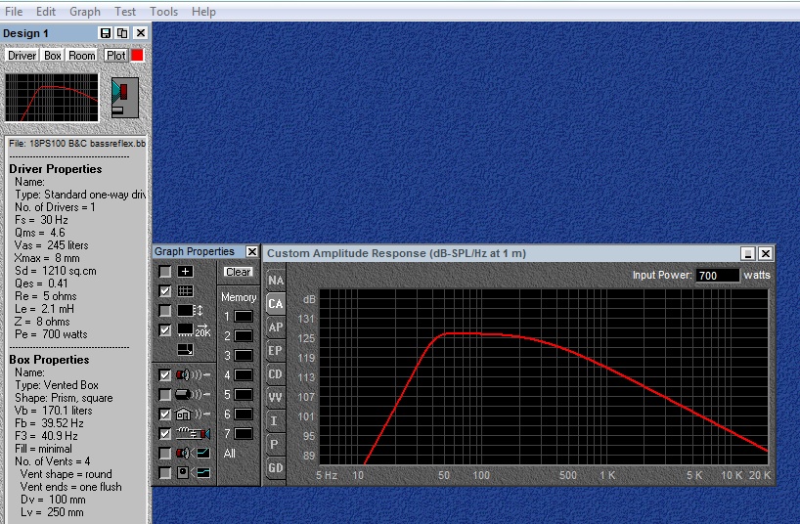Viewport: 800px width, 524px height.
Task: Select Memory slot 4 swatch
Action: coord(244,375)
